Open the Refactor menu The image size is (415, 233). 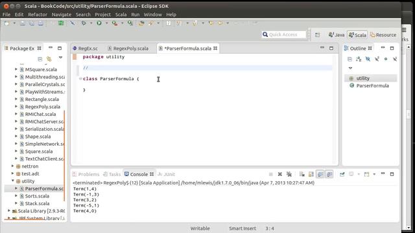38,14
